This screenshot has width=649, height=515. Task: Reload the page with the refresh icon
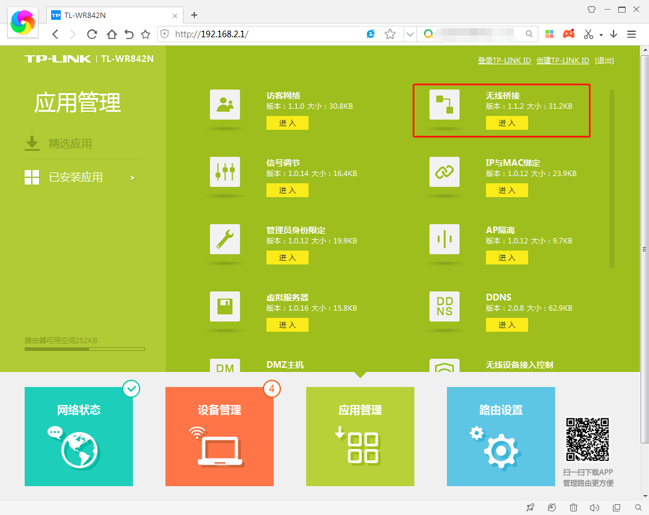(x=92, y=34)
